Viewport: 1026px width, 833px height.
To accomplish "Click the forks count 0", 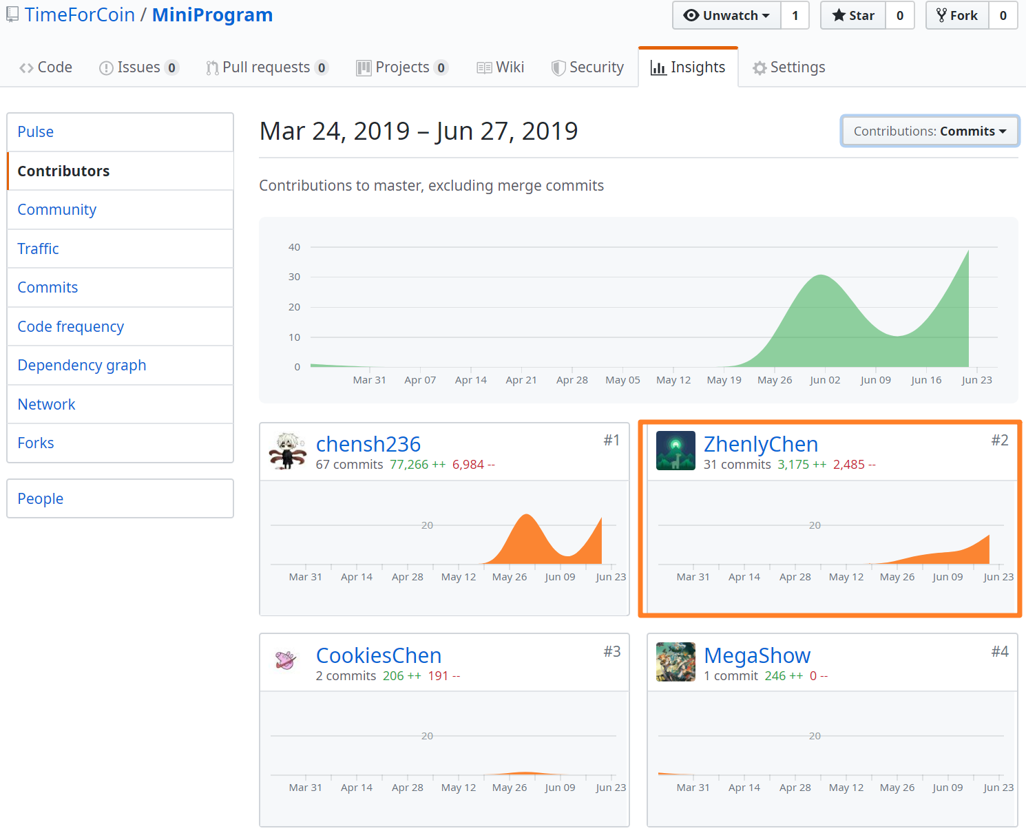I will 1003,15.
